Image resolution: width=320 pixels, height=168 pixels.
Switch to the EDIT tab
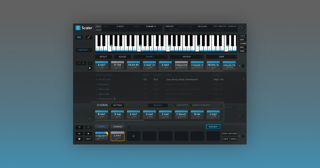coord(242,40)
